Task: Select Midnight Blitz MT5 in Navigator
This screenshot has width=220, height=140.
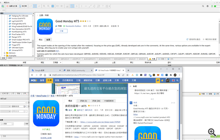Action: click(x=19, y=24)
